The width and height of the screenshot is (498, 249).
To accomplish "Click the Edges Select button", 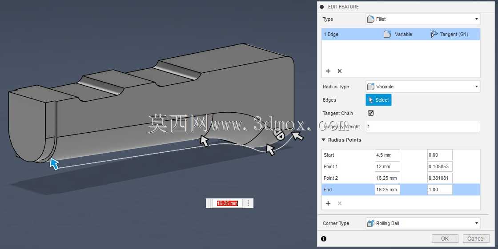I will 378,100.
